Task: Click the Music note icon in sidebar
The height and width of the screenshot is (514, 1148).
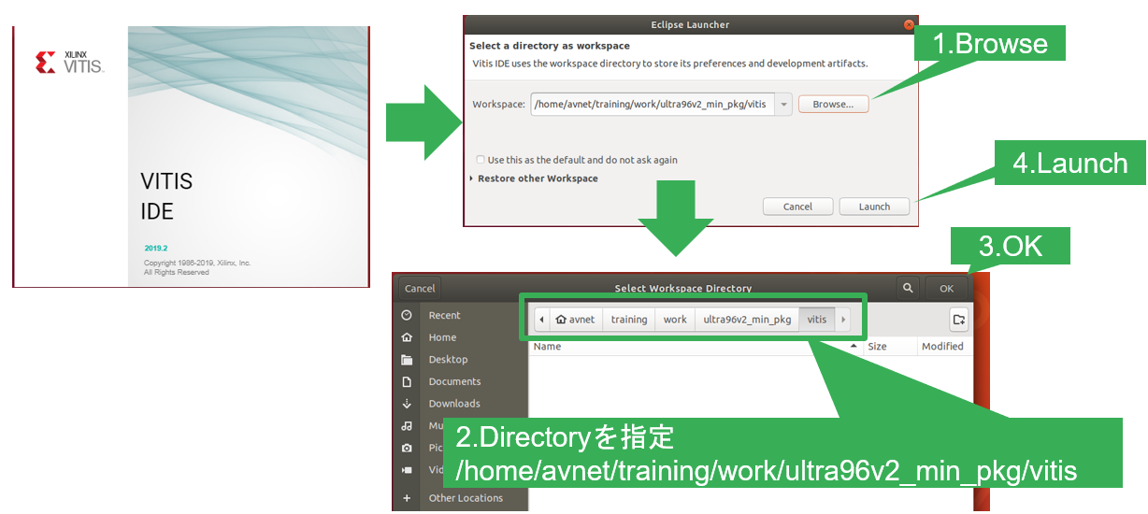Action: coord(407,425)
